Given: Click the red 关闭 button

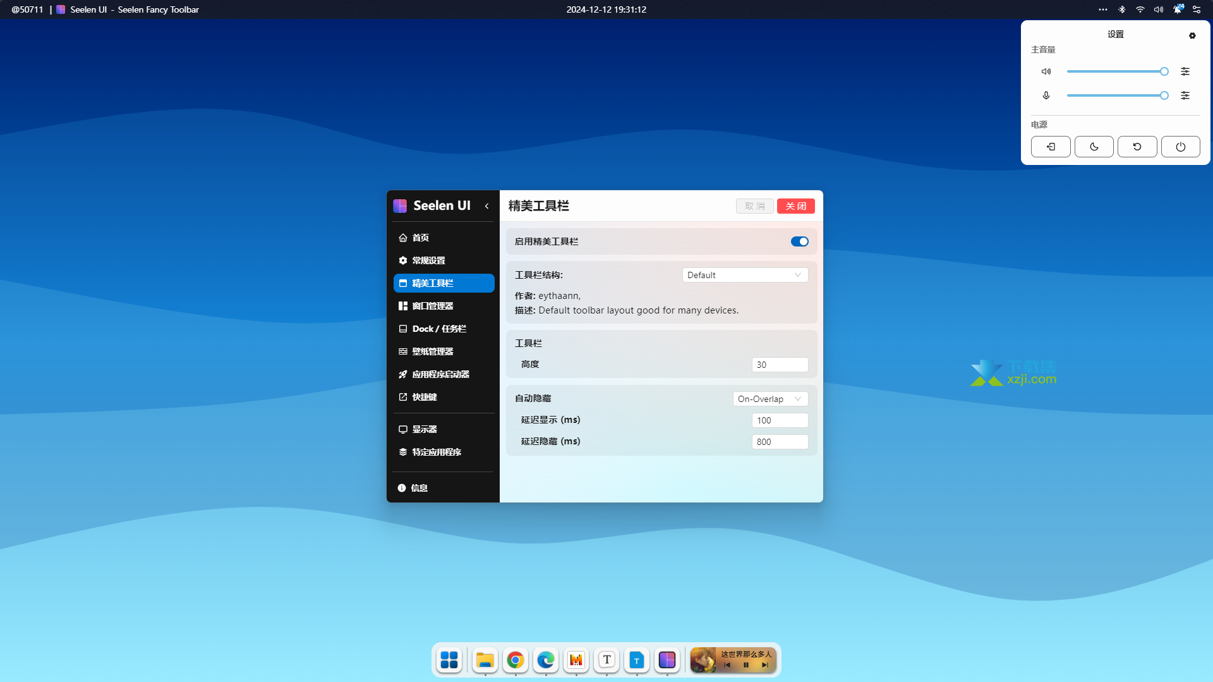Looking at the screenshot, I should tap(795, 206).
